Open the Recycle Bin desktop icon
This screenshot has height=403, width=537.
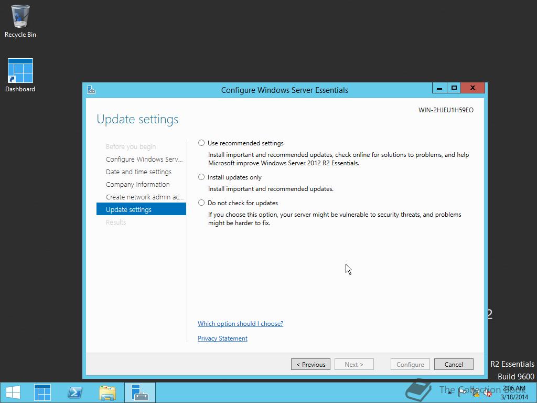[x=20, y=21]
